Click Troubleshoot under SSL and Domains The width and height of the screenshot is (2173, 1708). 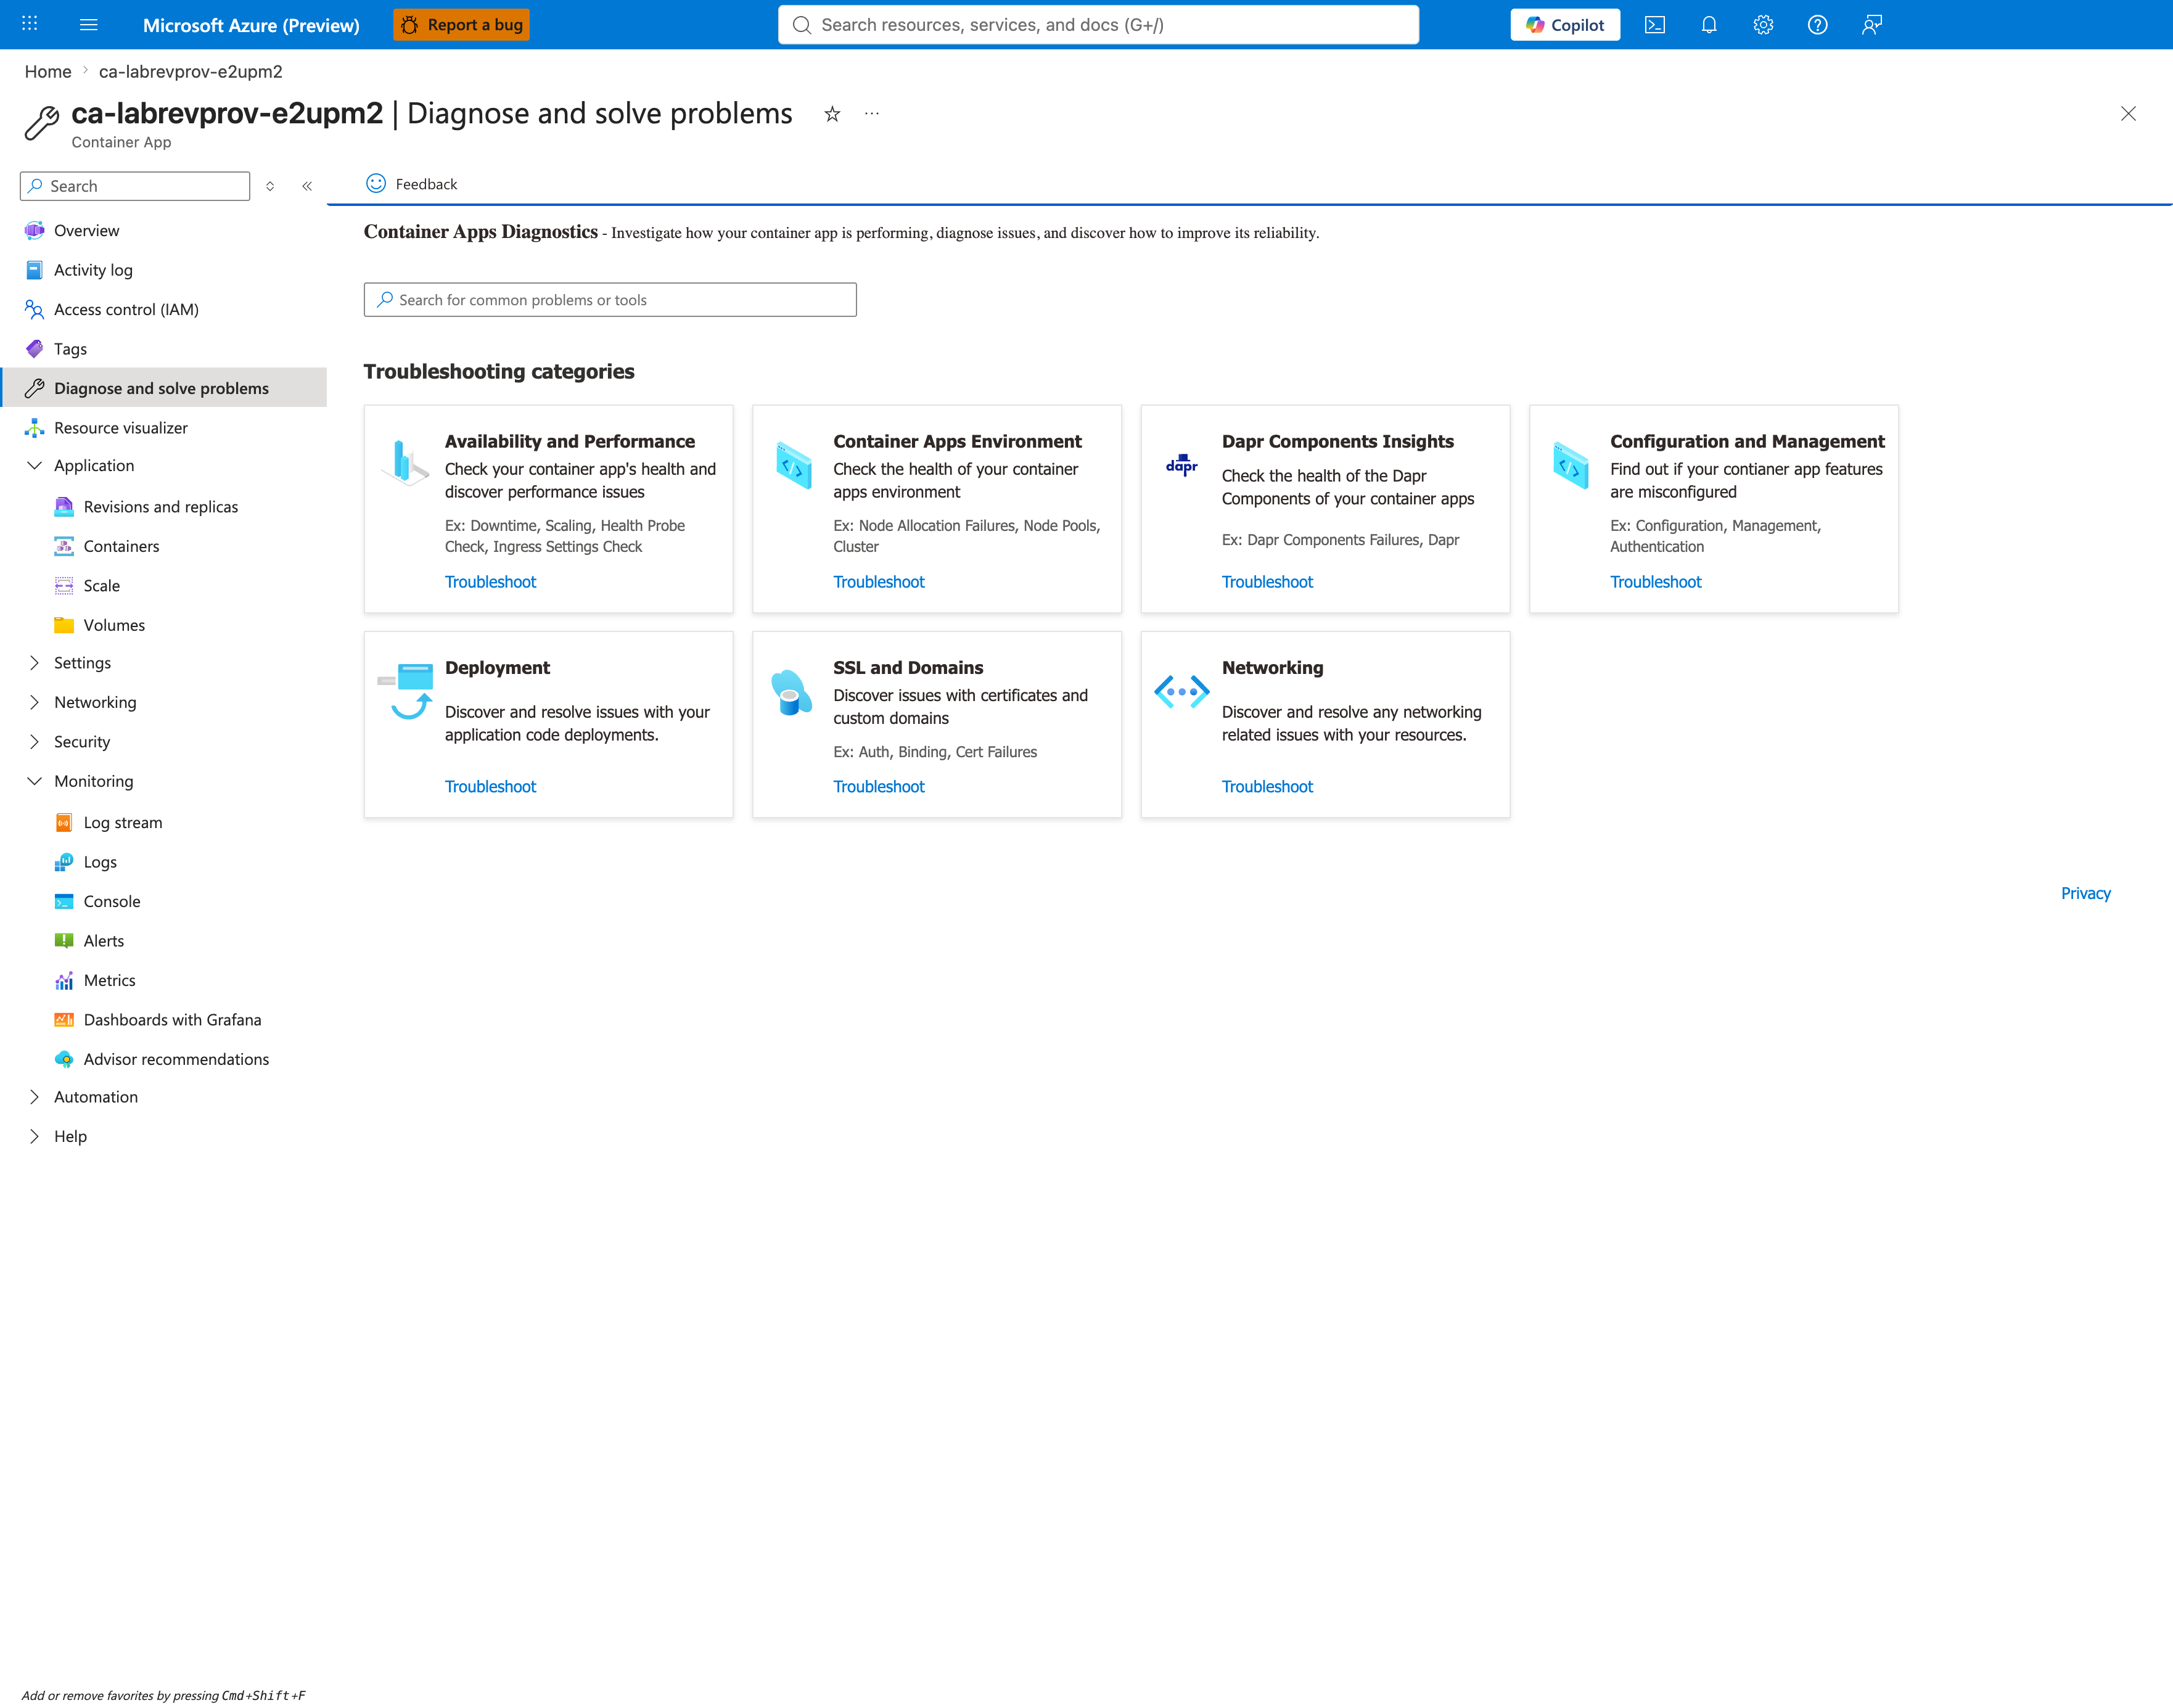pyautogui.click(x=878, y=787)
